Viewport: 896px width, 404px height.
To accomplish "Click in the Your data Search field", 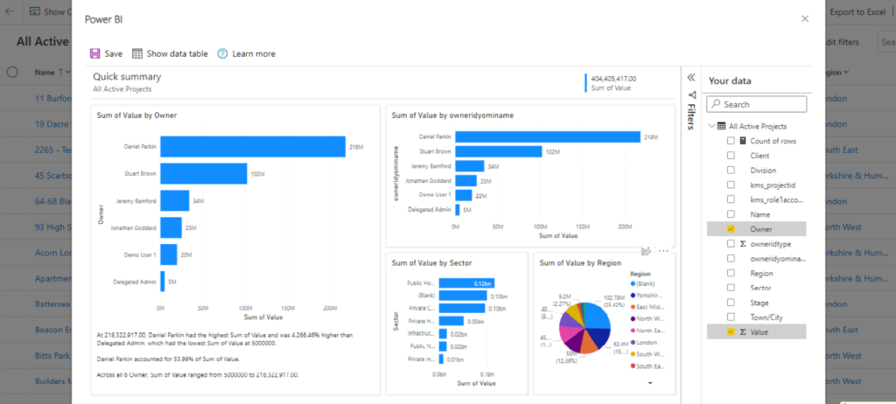I will tap(757, 105).
